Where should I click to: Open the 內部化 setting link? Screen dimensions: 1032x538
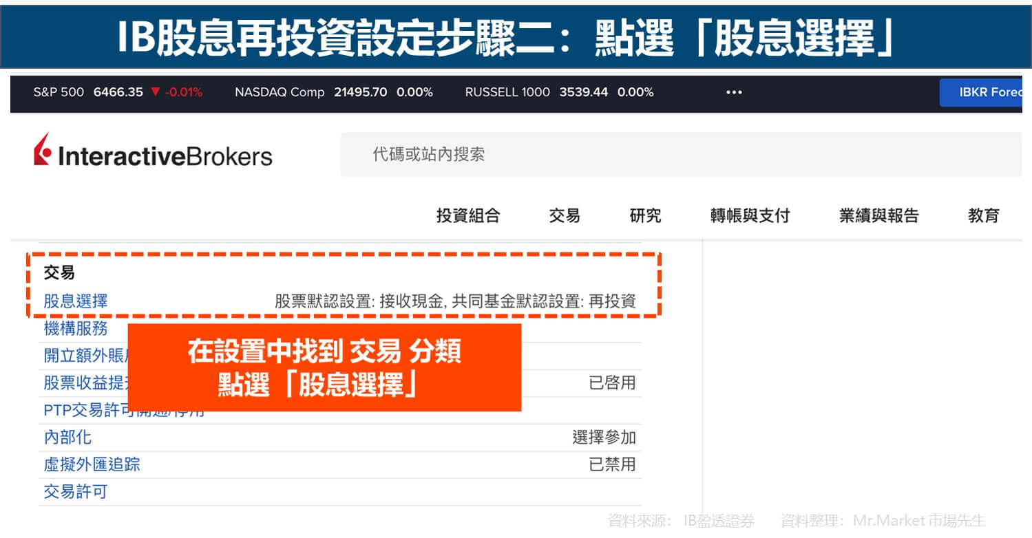(67, 438)
